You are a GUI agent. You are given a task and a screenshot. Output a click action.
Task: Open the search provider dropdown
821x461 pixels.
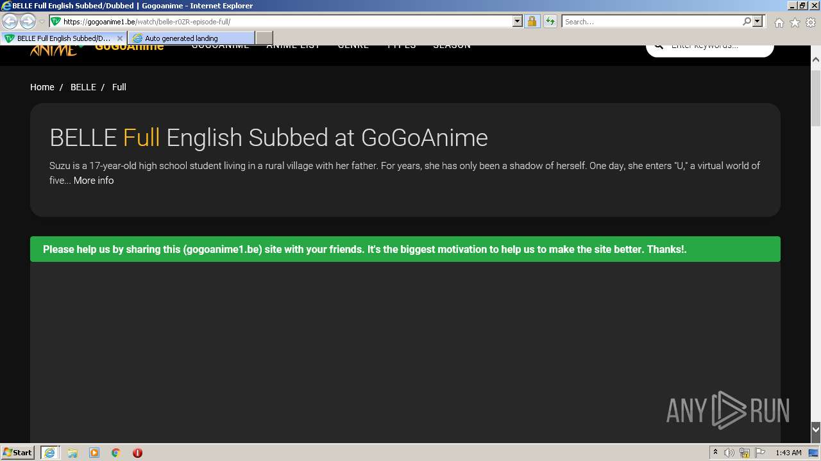pos(758,21)
